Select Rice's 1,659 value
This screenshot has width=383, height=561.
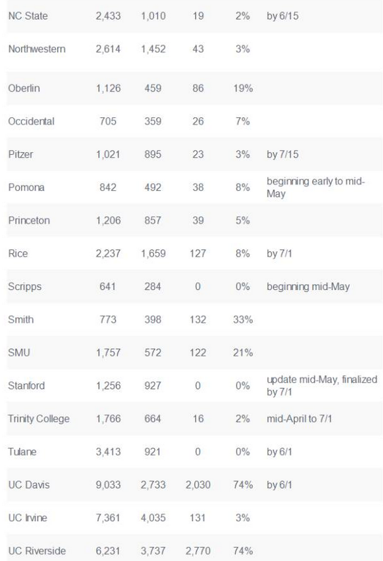pyautogui.click(x=151, y=253)
